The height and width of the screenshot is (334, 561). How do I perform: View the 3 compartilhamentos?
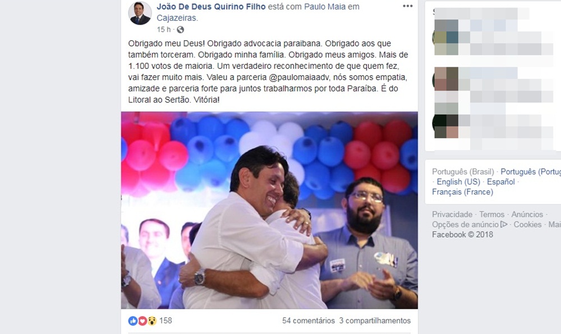[375, 321]
